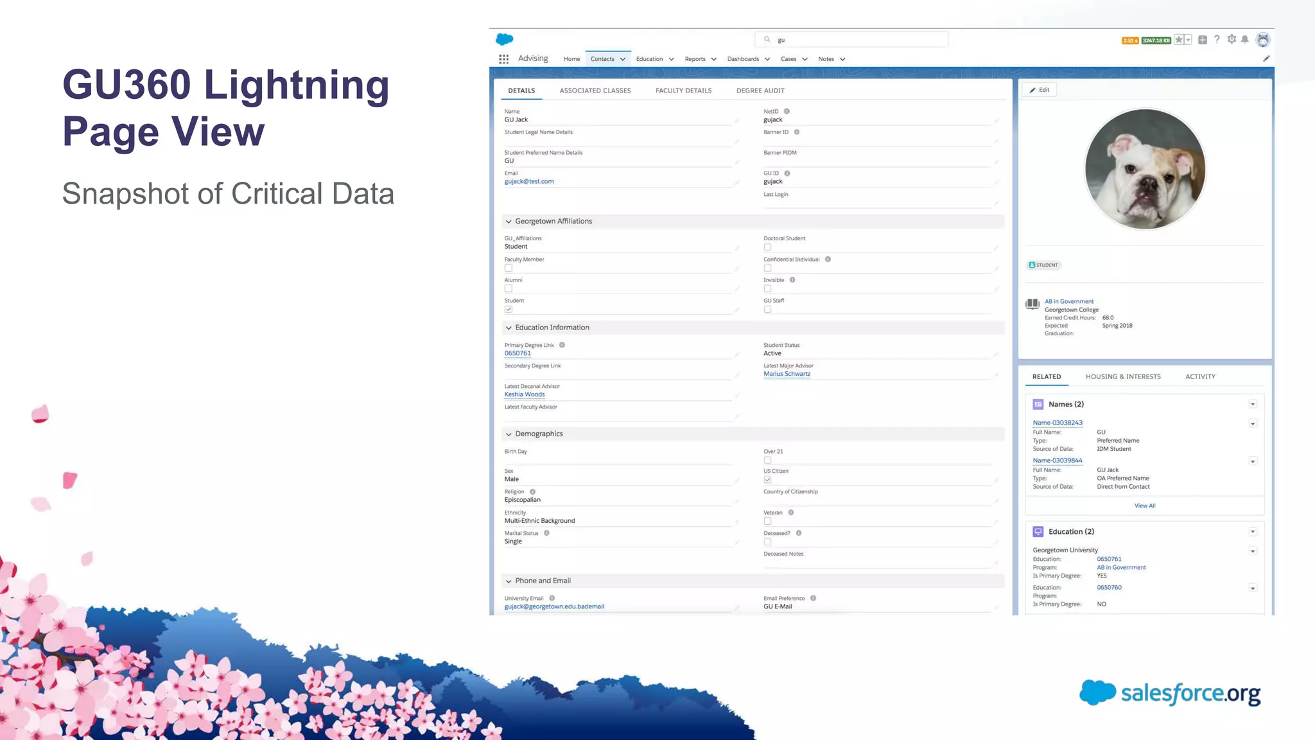Viewport: 1315px width, 740px height.
Task: Collapse the Phone and Email section
Action: point(509,581)
